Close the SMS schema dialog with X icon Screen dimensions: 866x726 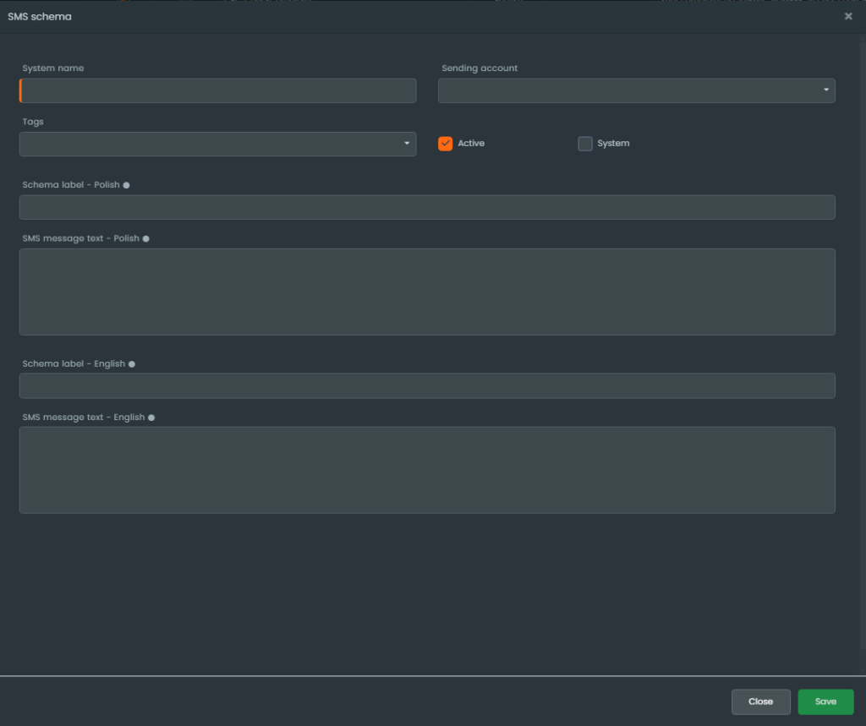[848, 16]
